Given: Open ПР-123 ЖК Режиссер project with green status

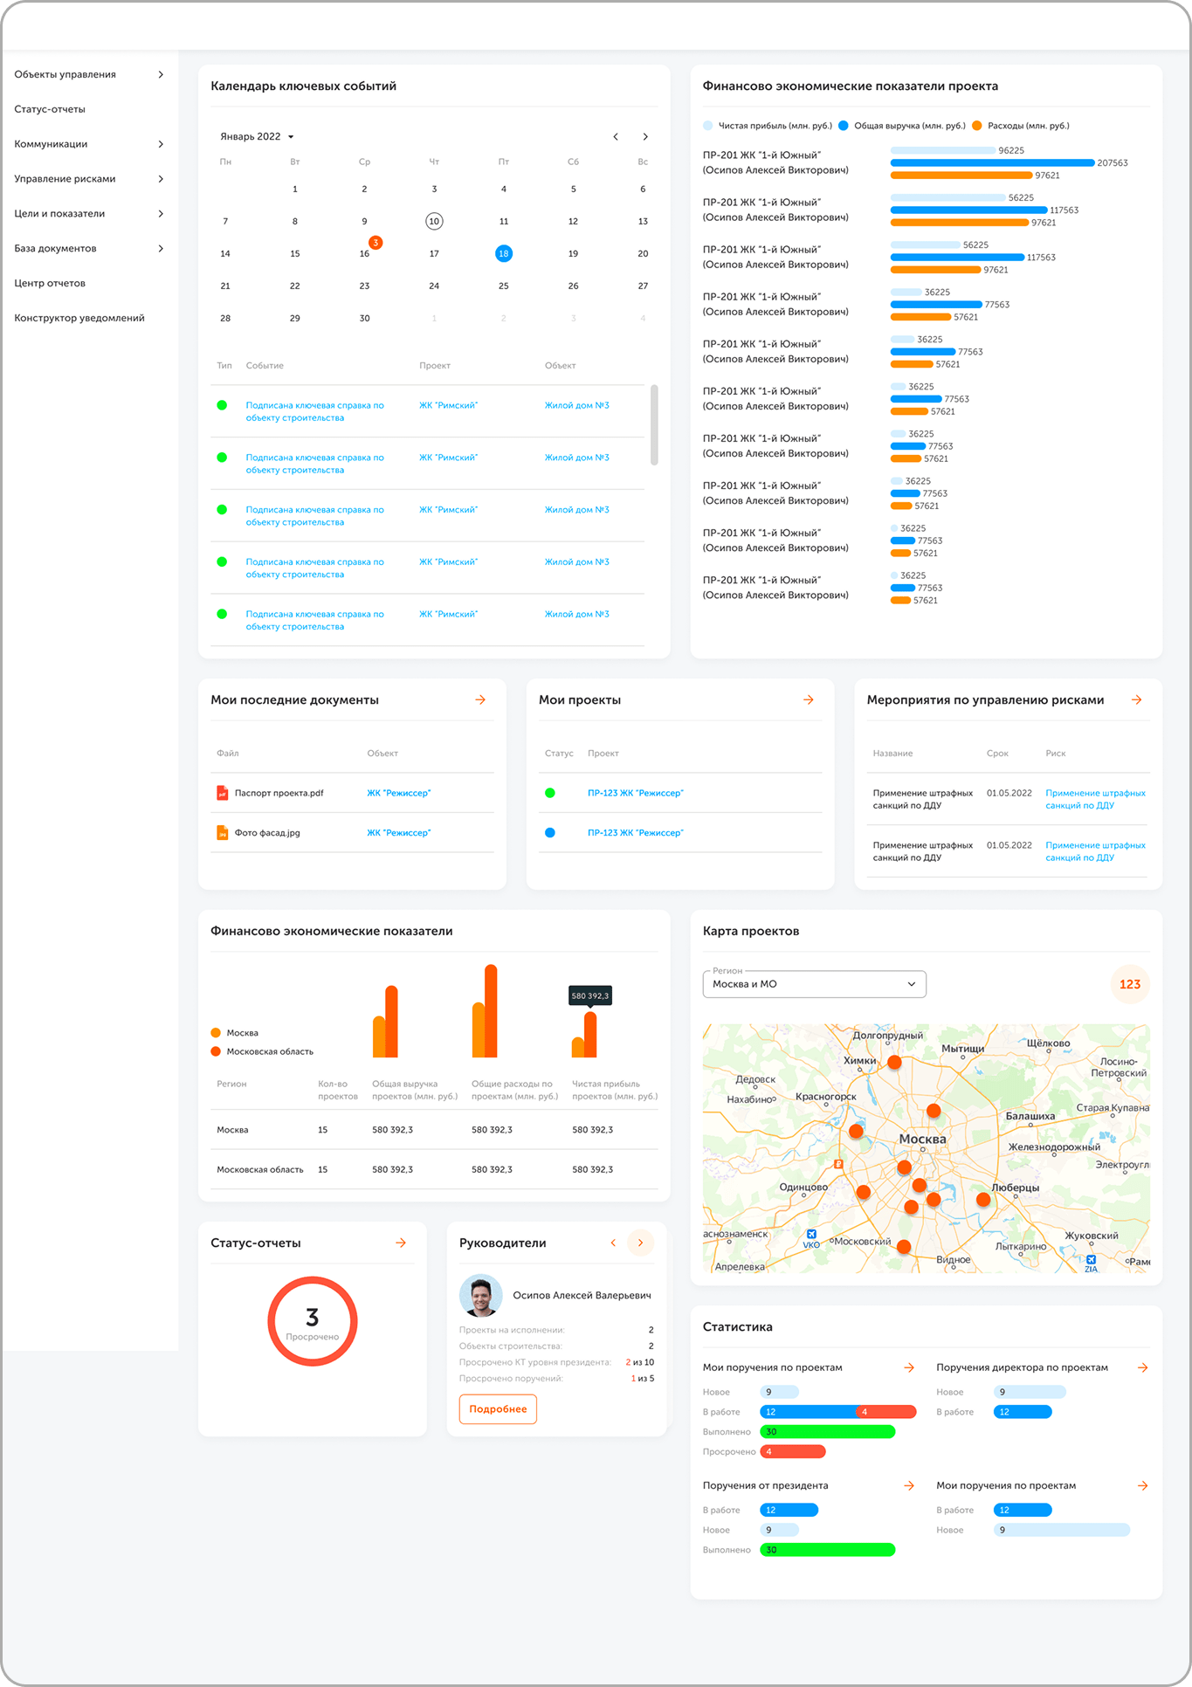Looking at the screenshot, I should [x=635, y=794].
